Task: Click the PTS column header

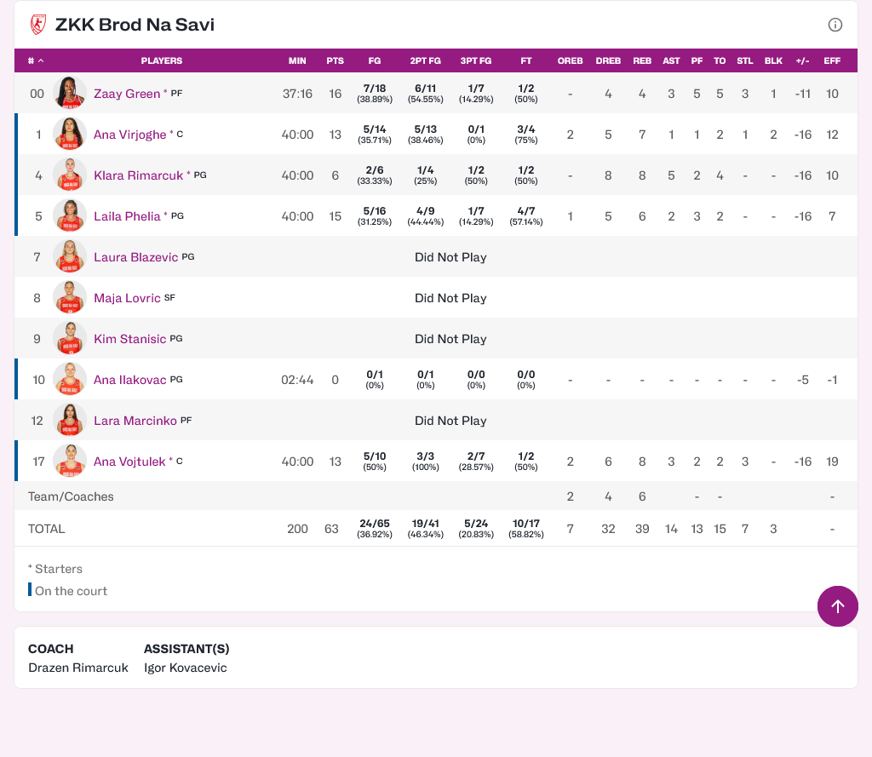Action: click(335, 60)
